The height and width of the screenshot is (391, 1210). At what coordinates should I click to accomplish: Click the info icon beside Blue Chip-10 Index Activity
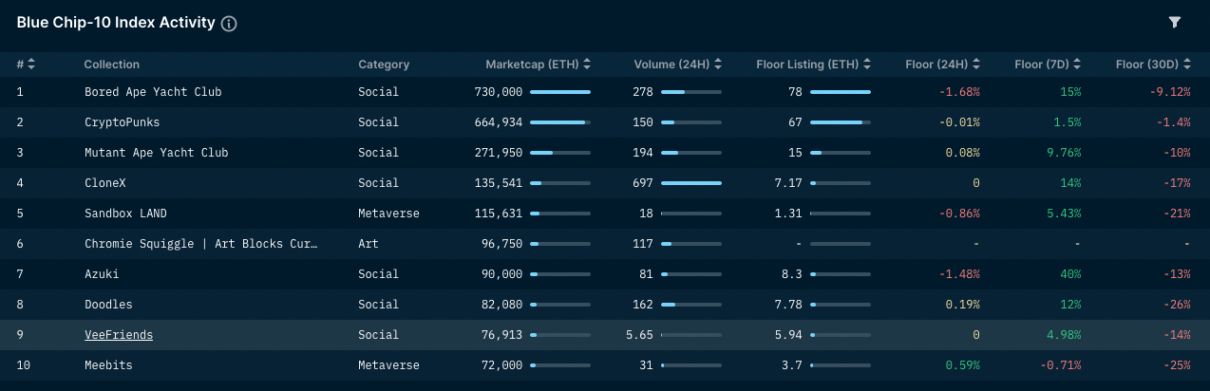229,24
